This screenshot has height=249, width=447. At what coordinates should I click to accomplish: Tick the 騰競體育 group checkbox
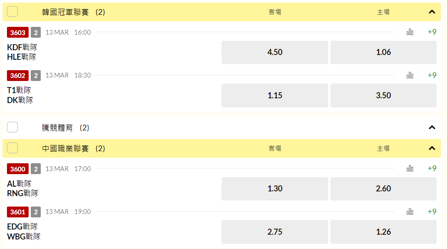pyautogui.click(x=12, y=127)
